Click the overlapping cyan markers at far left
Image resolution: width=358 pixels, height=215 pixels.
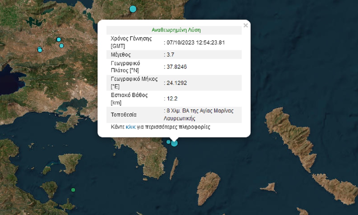40,50
